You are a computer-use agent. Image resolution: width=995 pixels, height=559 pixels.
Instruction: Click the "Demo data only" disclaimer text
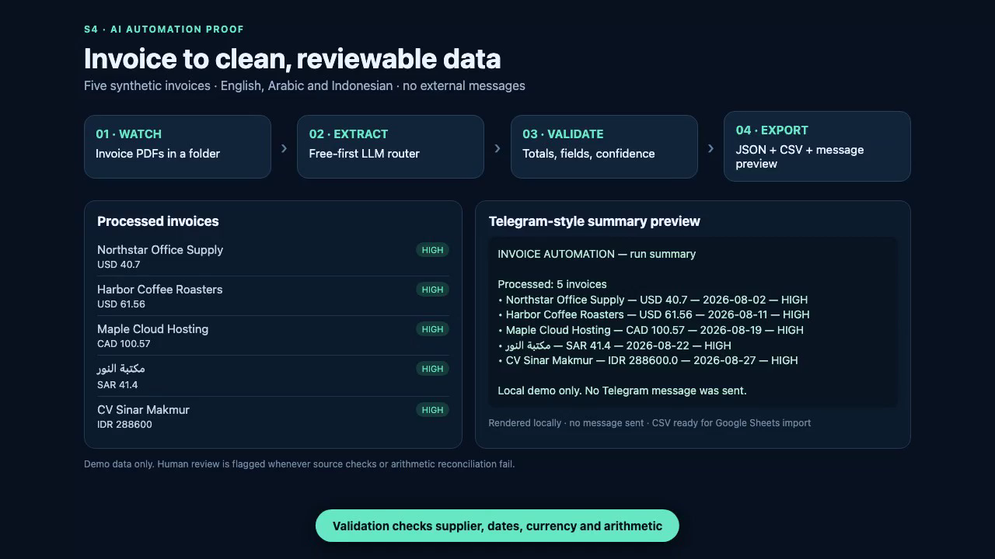(299, 464)
